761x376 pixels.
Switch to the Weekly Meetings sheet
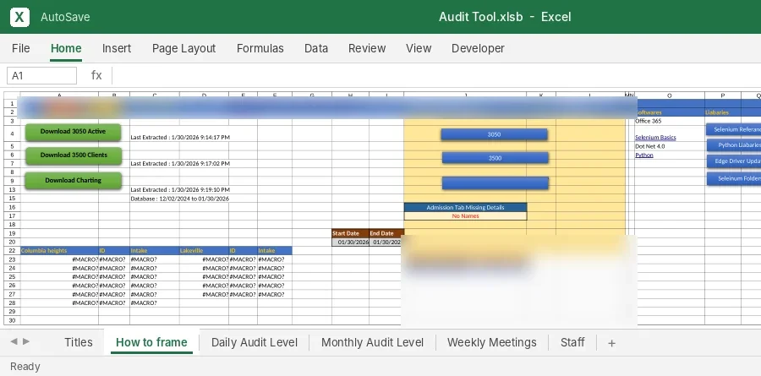click(x=491, y=342)
